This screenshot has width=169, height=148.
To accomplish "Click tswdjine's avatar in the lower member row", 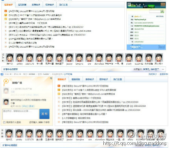I will click(80, 133).
